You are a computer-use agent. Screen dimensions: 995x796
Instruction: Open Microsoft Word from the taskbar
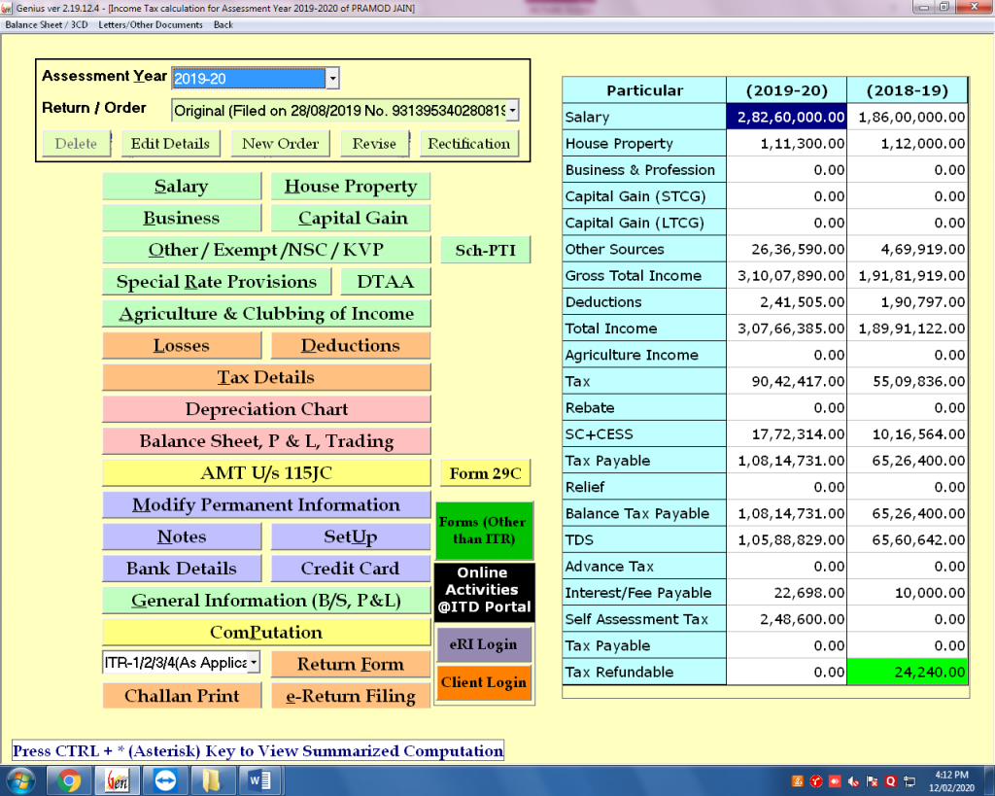click(259, 779)
